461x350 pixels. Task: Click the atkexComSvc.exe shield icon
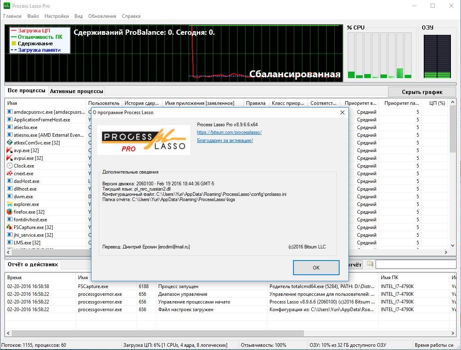pyautogui.click(x=9, y=142)
